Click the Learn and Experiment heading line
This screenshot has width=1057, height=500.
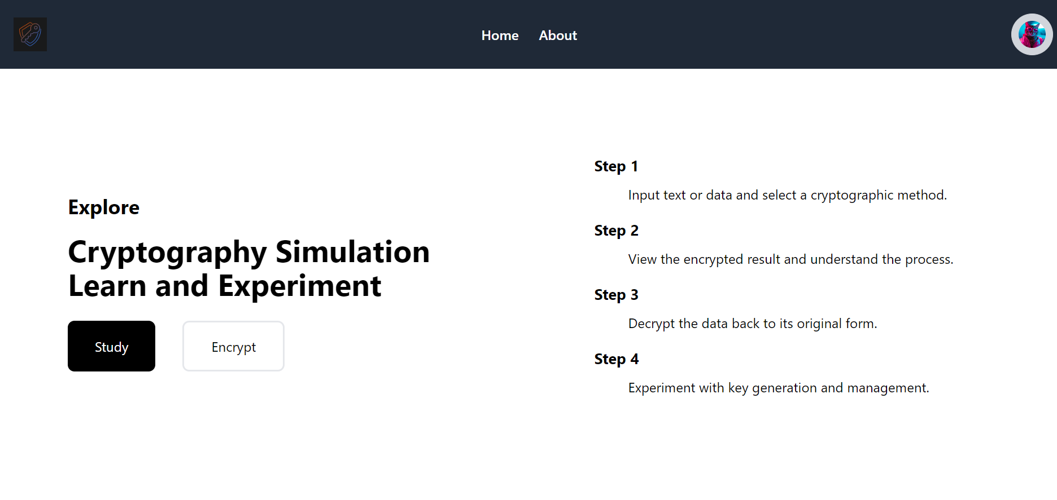pyautogui.click(x=225, y=286)
